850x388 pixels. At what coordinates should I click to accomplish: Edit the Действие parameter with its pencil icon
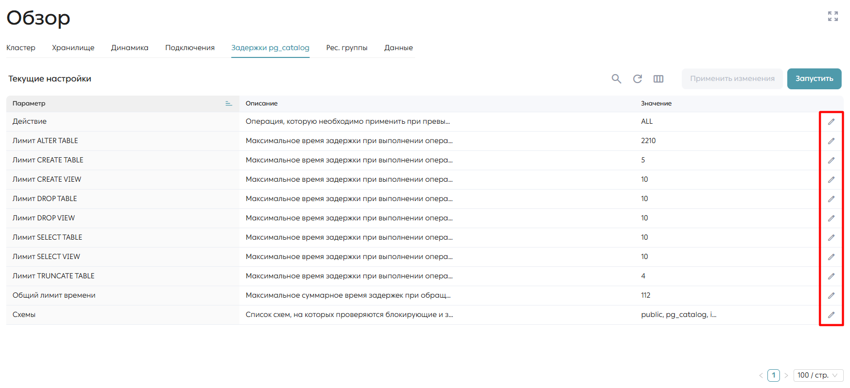coord(831,122)
